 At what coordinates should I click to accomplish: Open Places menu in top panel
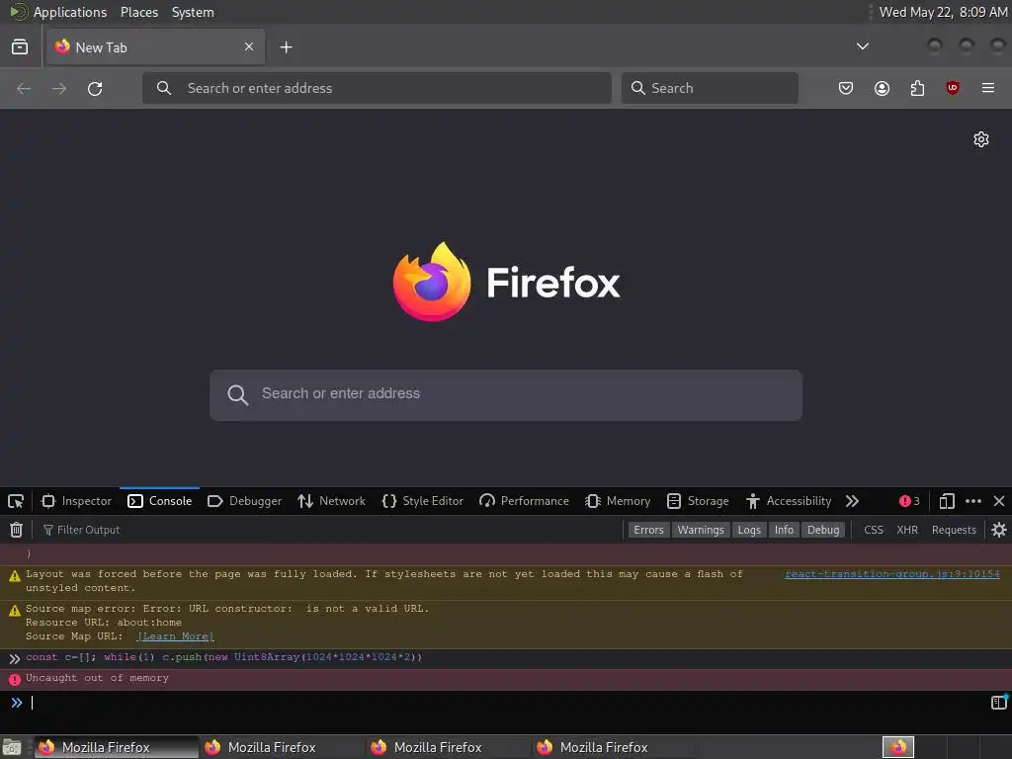[138, 12]
